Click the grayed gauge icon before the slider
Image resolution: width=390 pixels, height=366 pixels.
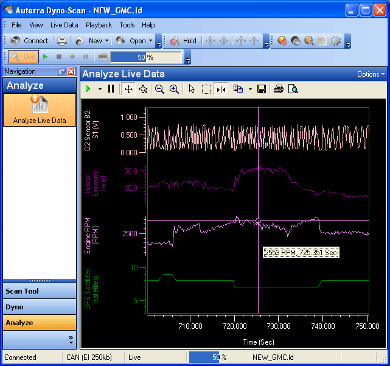point(102,57)
